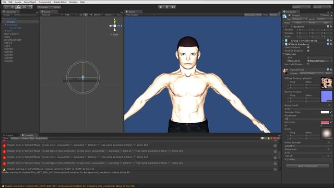Screen dimensions: 334x188
Task: Open the Create dropdown in Hierarchy
Action: 7,15
